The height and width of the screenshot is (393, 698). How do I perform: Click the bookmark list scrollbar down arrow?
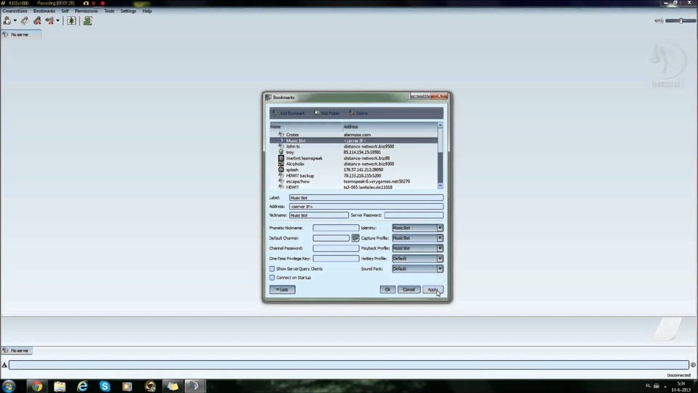(x=440, y=186)
